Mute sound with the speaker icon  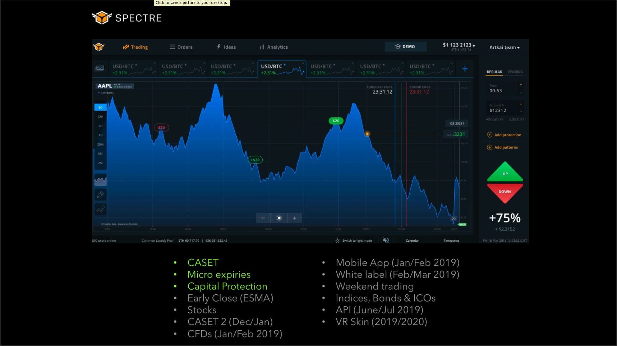click(386, 240)
